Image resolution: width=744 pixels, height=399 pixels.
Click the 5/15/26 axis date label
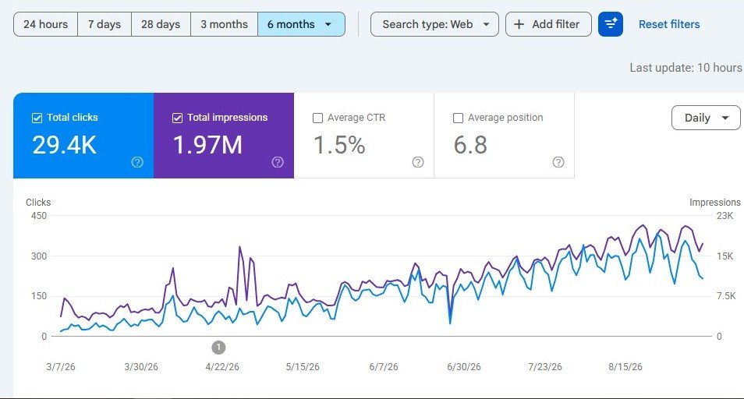[303, 367]
